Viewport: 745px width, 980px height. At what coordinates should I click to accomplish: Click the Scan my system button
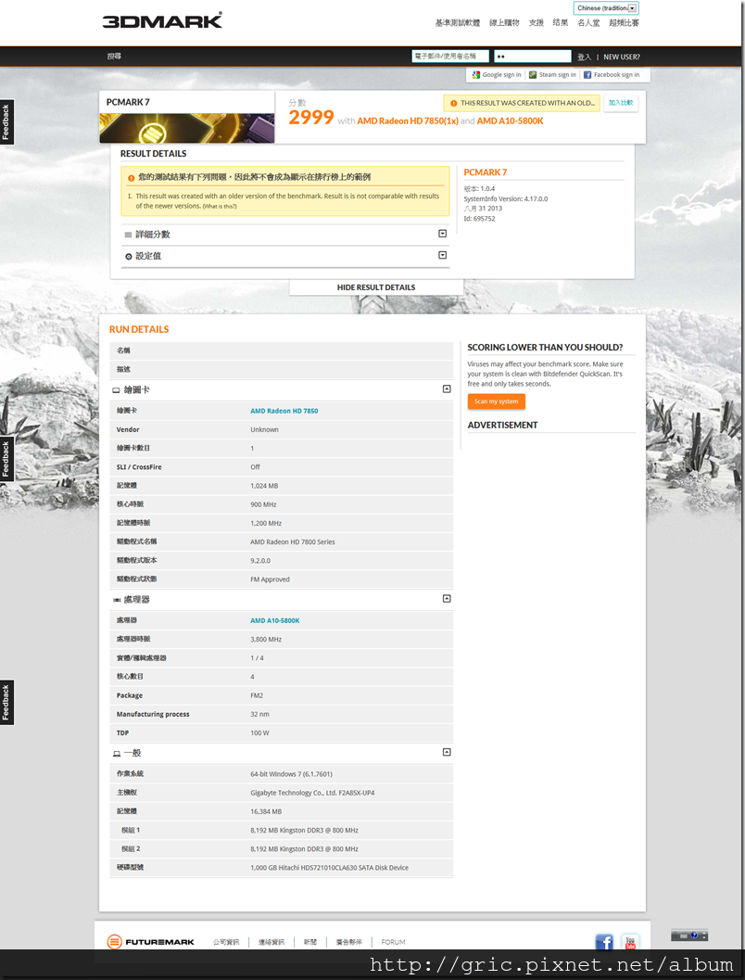(x=497, y=401)
